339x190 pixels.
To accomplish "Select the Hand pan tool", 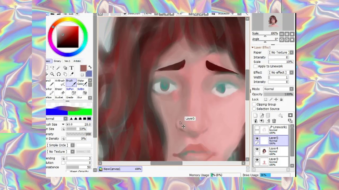I will coord(65,74).
